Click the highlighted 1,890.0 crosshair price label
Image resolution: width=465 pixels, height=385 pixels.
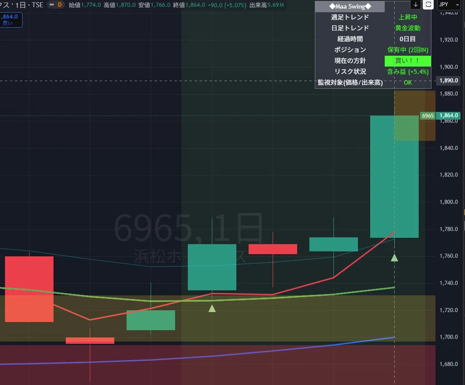[449, 81]
